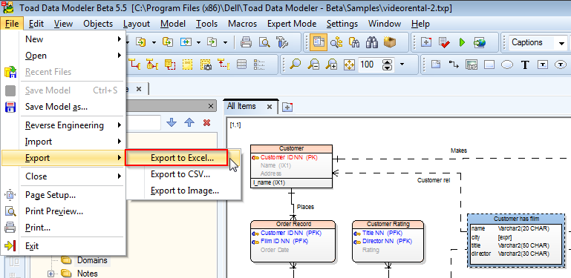Screen dimensions: 571x278
Task: Select the connector line drawing tool
Action: coord(454,64)
